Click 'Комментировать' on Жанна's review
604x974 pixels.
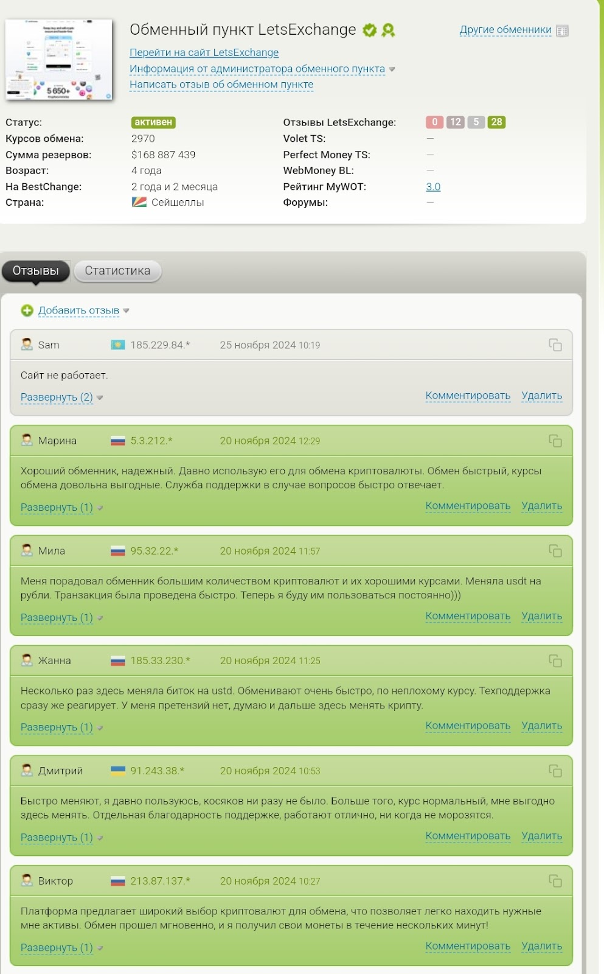pyautogui.click(x=468, y=726)
